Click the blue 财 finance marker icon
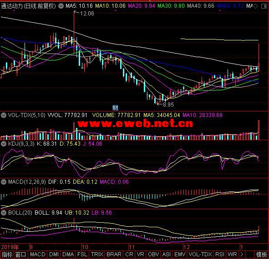Image resolution: width=269 pixels, height=259 pixels. 115,108
